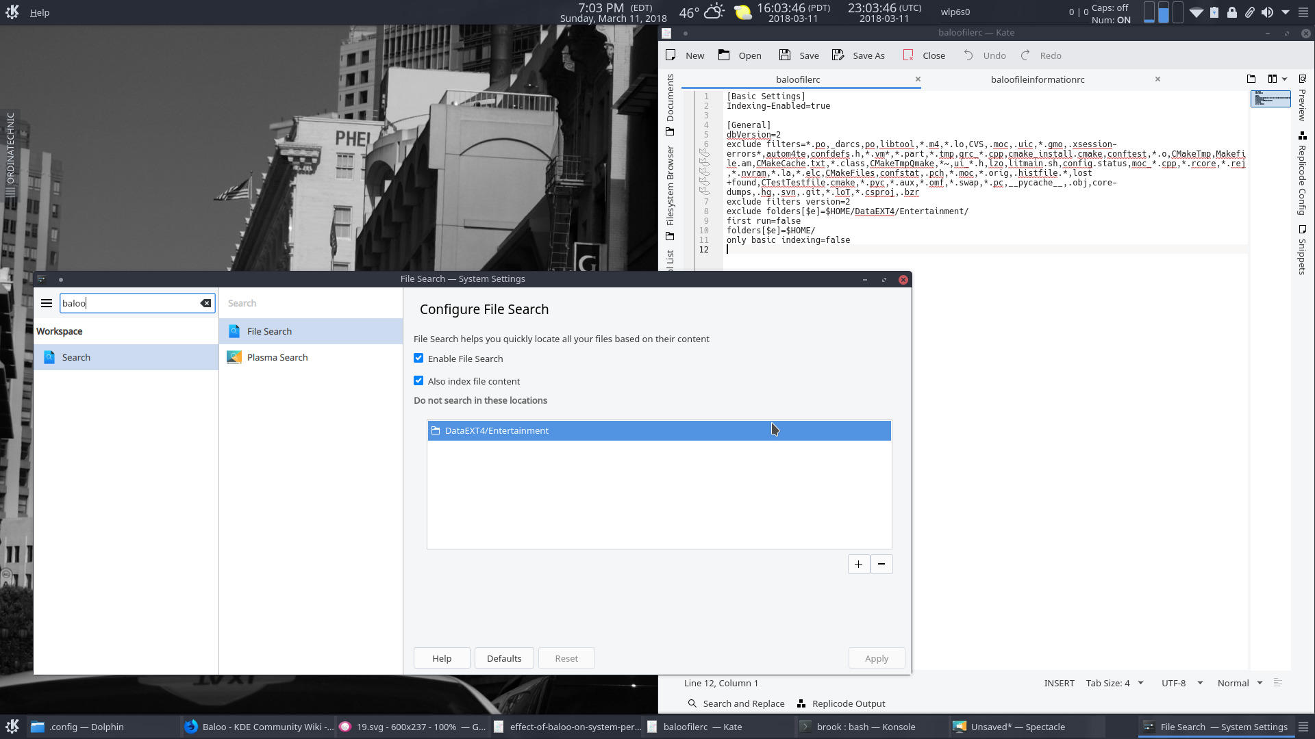This screenshot has height=739, width=1315.
Task: Click the Redo arrow in Kate toolbar
Action: click(x=1025, y=55)
